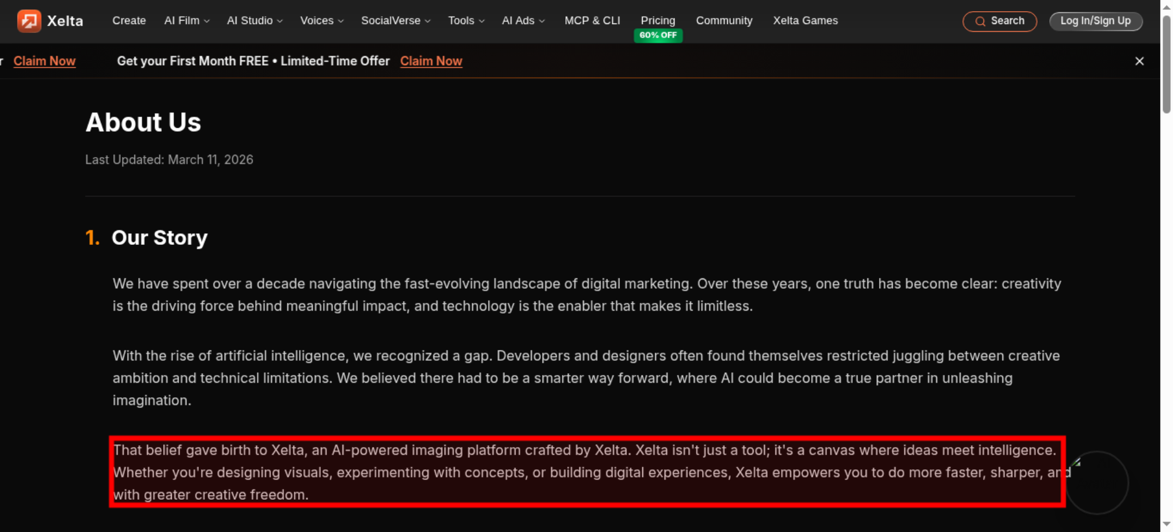Expand the AI Ads dropdown
This screenshot has height=532, width=1173.
click(x=523, y=21)
